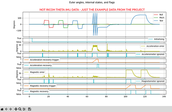This screenshot has width=172, height=112.
Task: Go forward to the next view
Action: click(10, 109)
